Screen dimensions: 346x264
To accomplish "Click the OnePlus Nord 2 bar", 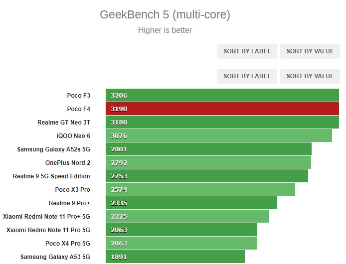I will coord(208,162).
